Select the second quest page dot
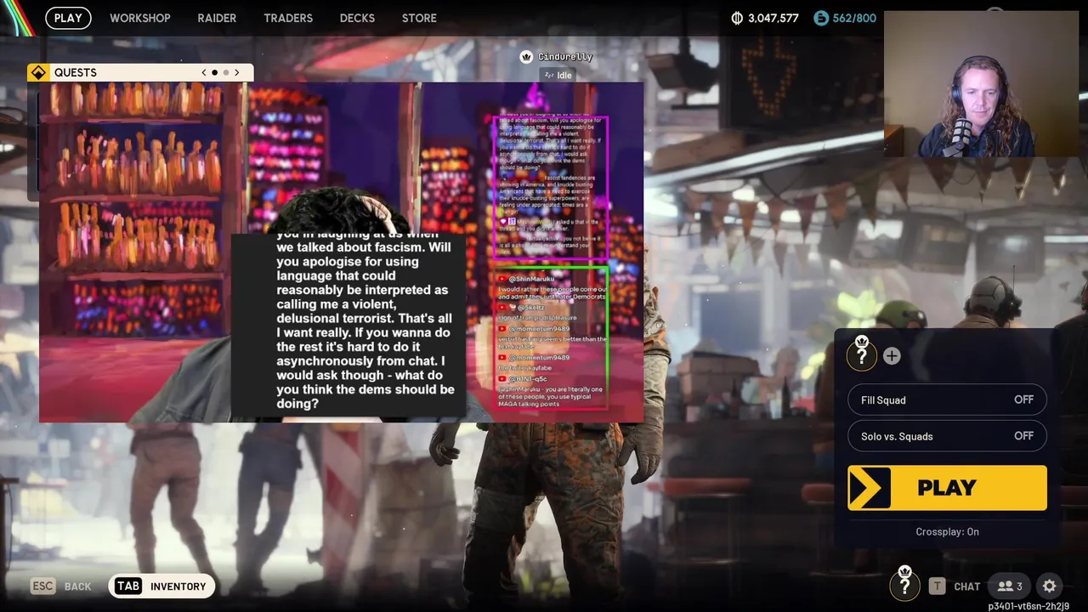The width and height of the screenshot is (1088, 612). click(x=226, y=72)
